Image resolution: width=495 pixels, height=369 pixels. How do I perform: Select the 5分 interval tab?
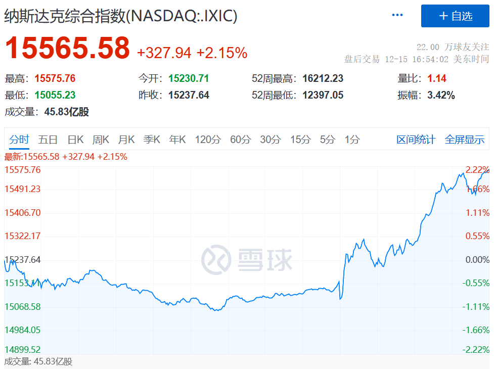pyautogui.click(x=327, y=140)
